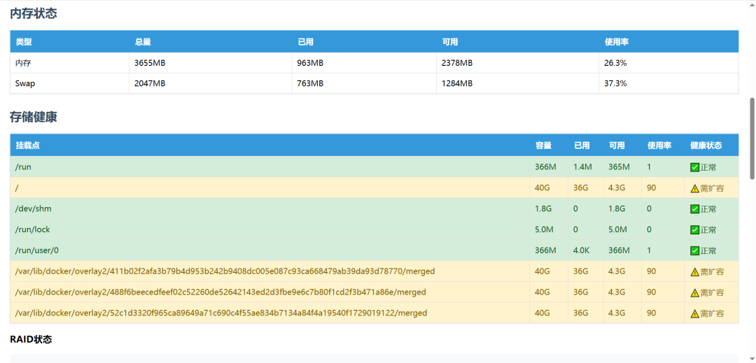
Task: Click warning icon in overlay2/52c1d332 row
Action: click(x=694, y=313)
